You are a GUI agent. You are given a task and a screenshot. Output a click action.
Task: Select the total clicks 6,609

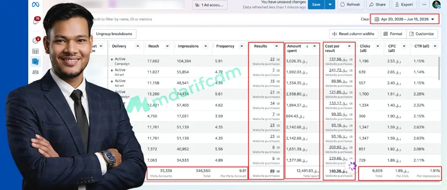[x=377, y=173]
